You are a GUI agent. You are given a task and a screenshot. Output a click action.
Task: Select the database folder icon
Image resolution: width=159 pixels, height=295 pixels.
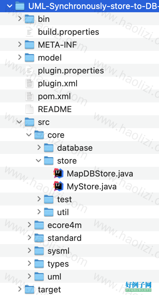point(49,148)
